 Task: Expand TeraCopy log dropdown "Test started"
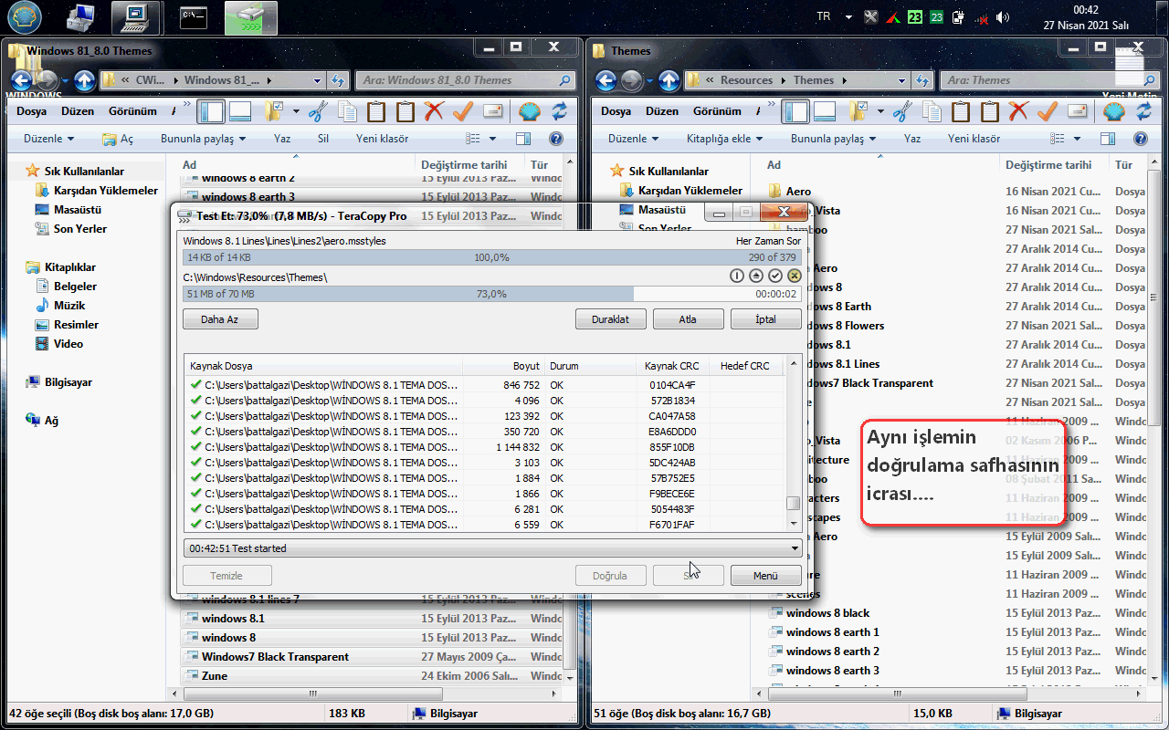point(795,548)
